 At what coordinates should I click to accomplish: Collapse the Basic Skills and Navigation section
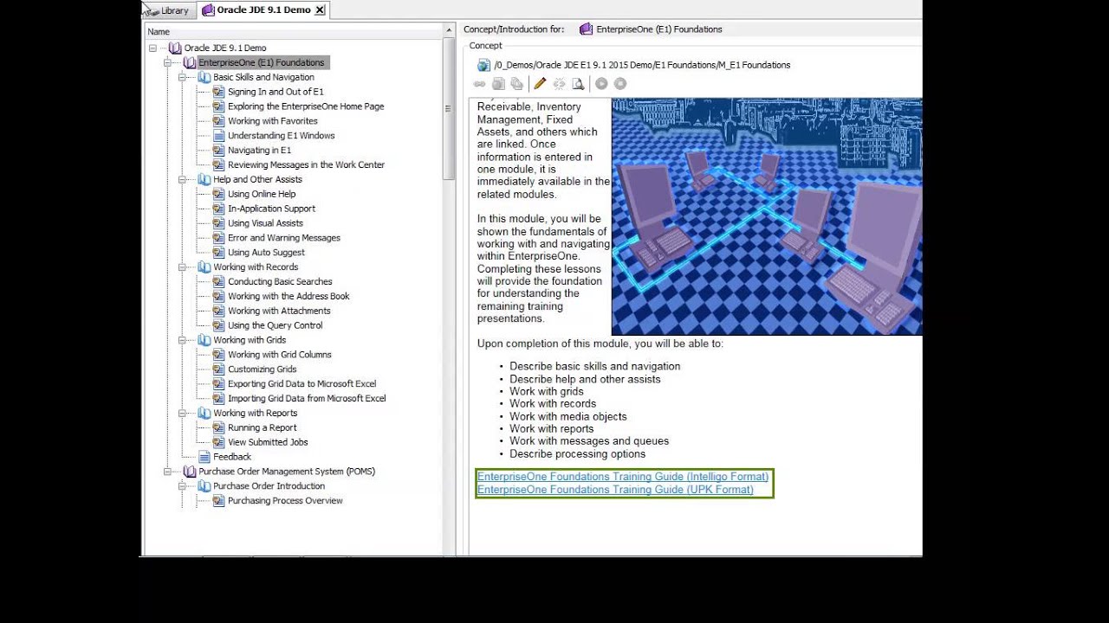pos(182,78)
